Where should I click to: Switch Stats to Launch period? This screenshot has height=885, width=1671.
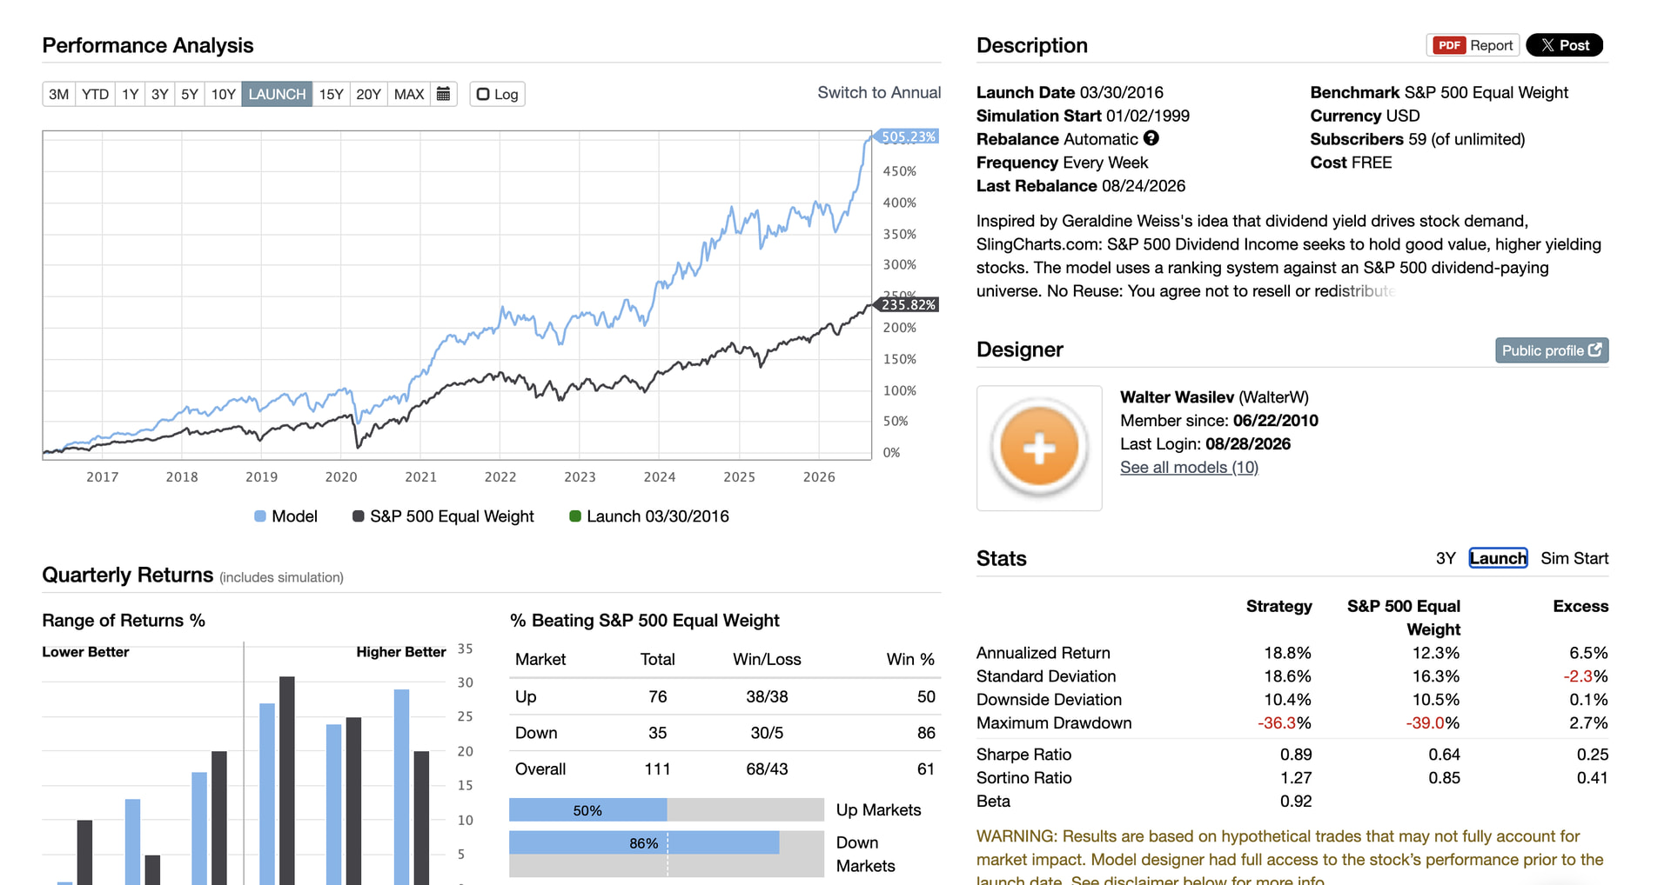click(x=1498, y=558)
